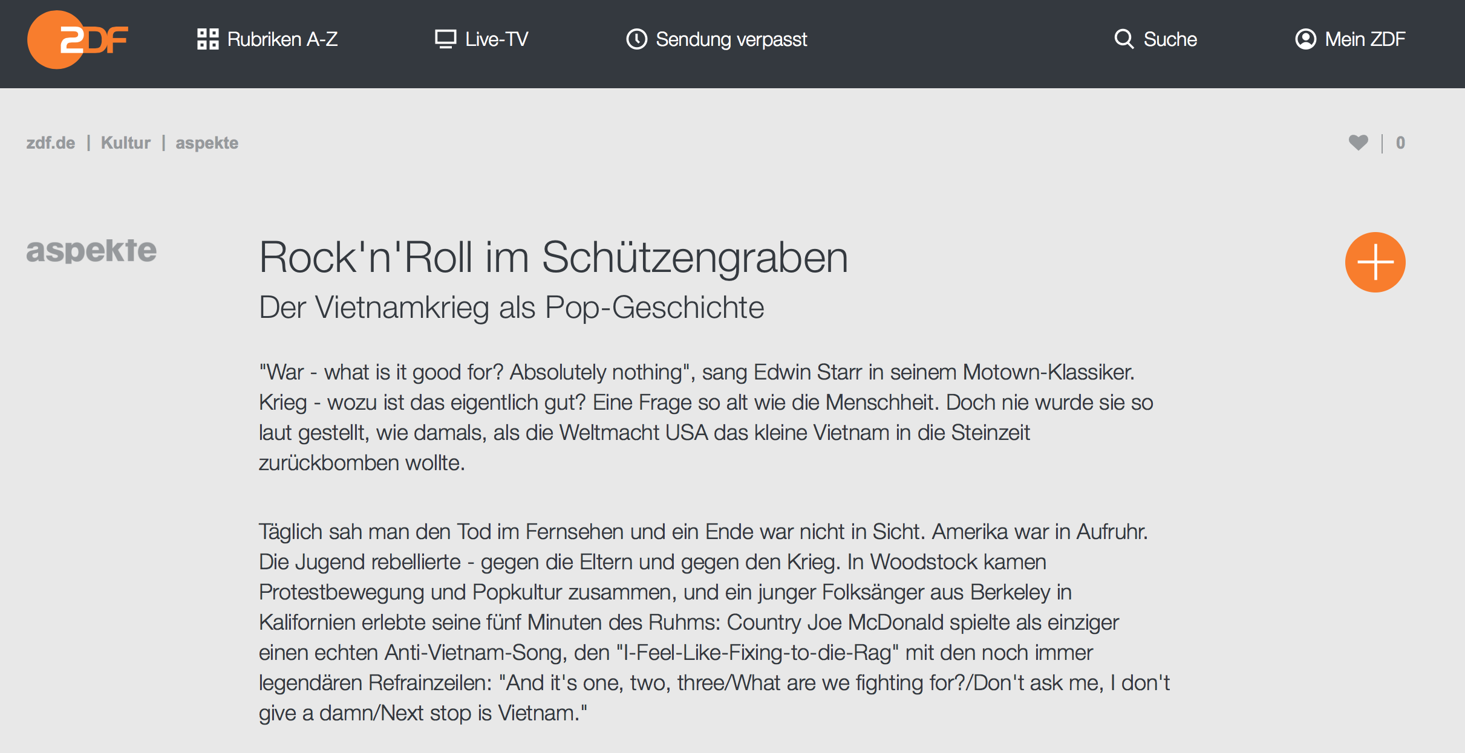Click the ZDF logo

pyautogui.click(x=77, y=40)
